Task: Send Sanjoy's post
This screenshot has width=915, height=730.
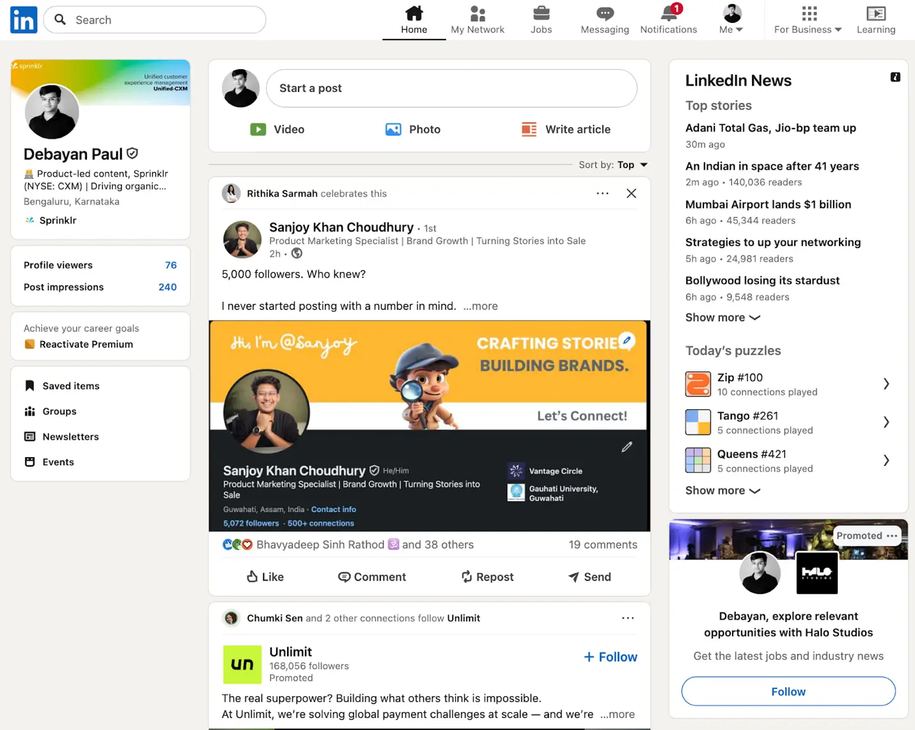Action: [x=590, y=577]
